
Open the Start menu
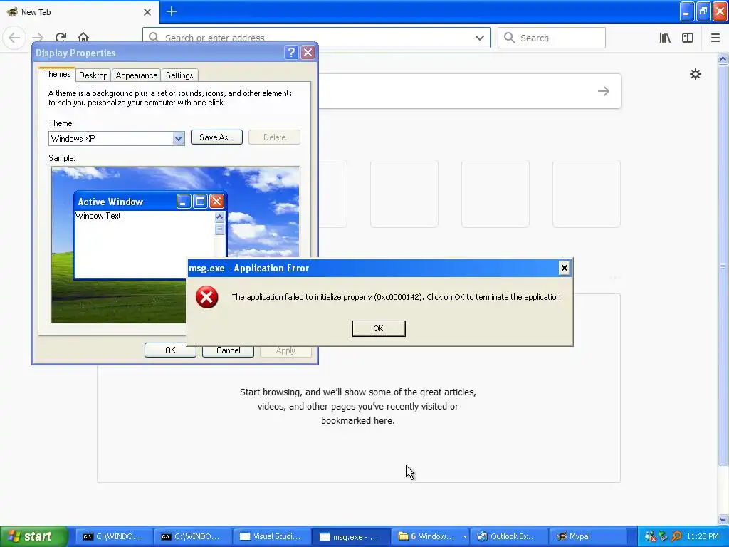pos(34,536)
